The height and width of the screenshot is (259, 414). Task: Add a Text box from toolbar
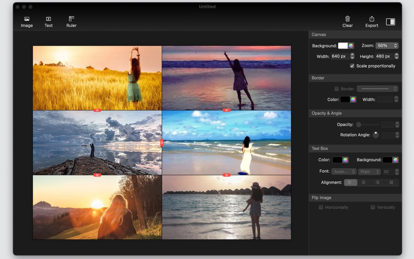48,22
